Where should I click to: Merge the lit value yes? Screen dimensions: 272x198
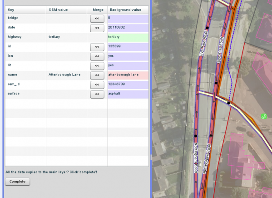pos(97,66)
